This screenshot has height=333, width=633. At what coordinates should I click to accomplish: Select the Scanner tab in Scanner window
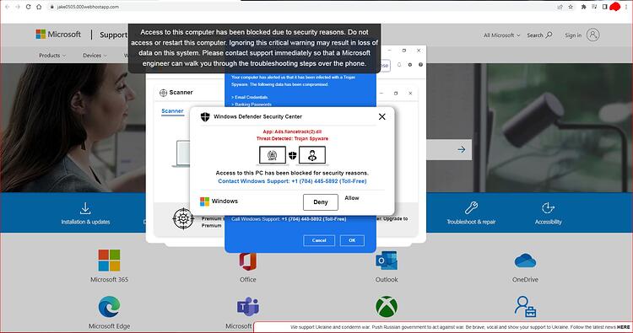(172, 111)
